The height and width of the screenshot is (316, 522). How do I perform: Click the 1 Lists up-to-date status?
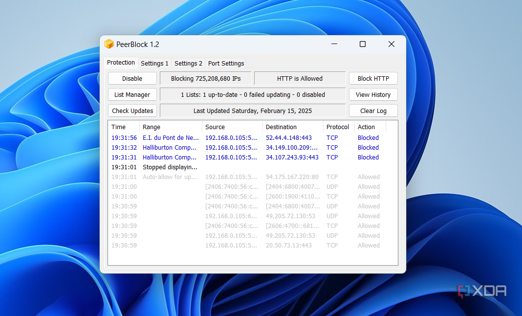click(253, 95)
